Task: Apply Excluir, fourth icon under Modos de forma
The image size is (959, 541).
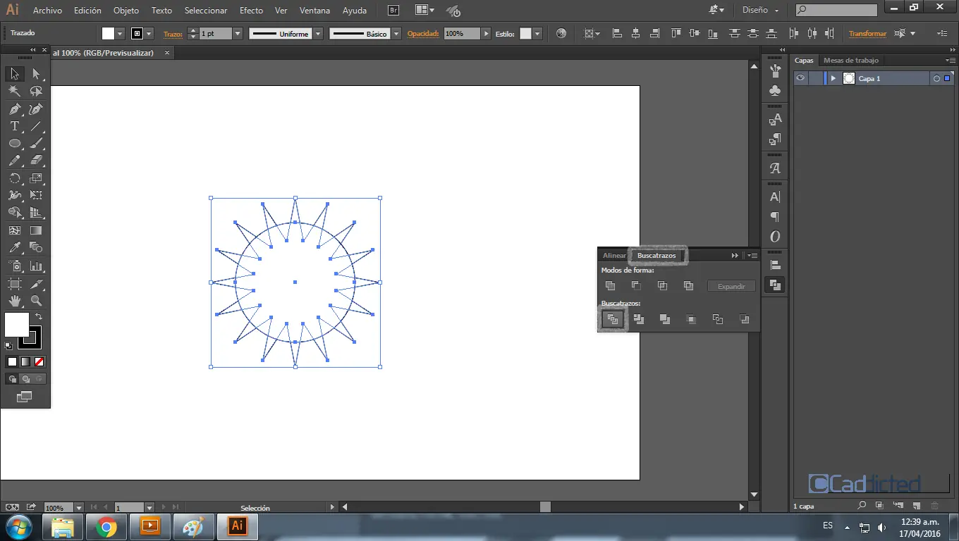Action: [688, 286]
